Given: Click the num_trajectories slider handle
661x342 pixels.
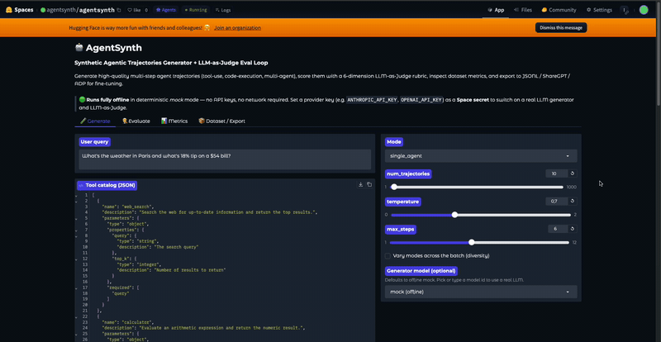Looking at the screenshot, I should coord(394,187).
